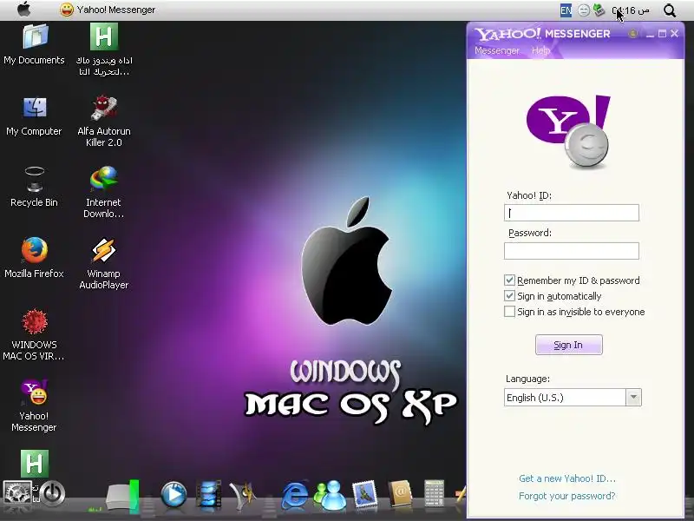Launch Yahoo! Messenger desktop shortcut
The height and width of the screenshot is (521, 694).
34,406
